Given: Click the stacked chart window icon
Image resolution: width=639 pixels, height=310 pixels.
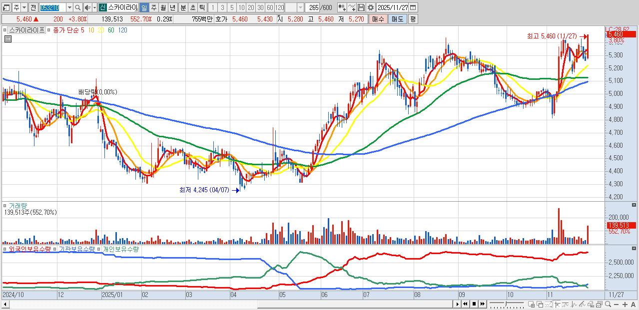Looking at the screenshot, I should (600, 304).
